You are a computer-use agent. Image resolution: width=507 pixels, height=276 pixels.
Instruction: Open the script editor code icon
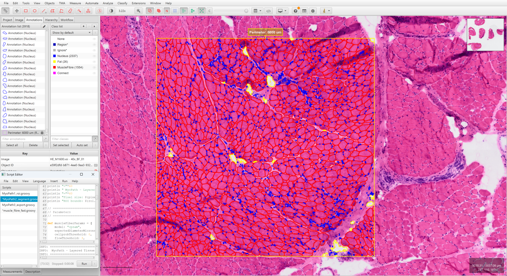point(268,11)
